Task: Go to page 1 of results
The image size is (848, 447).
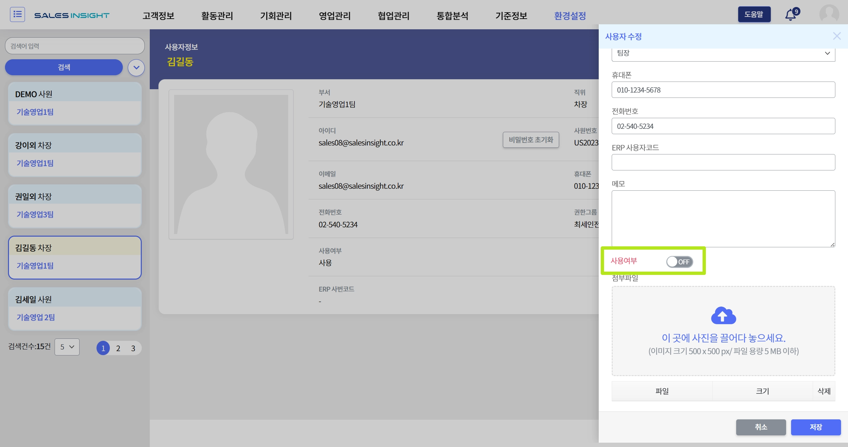Action: 103,348
